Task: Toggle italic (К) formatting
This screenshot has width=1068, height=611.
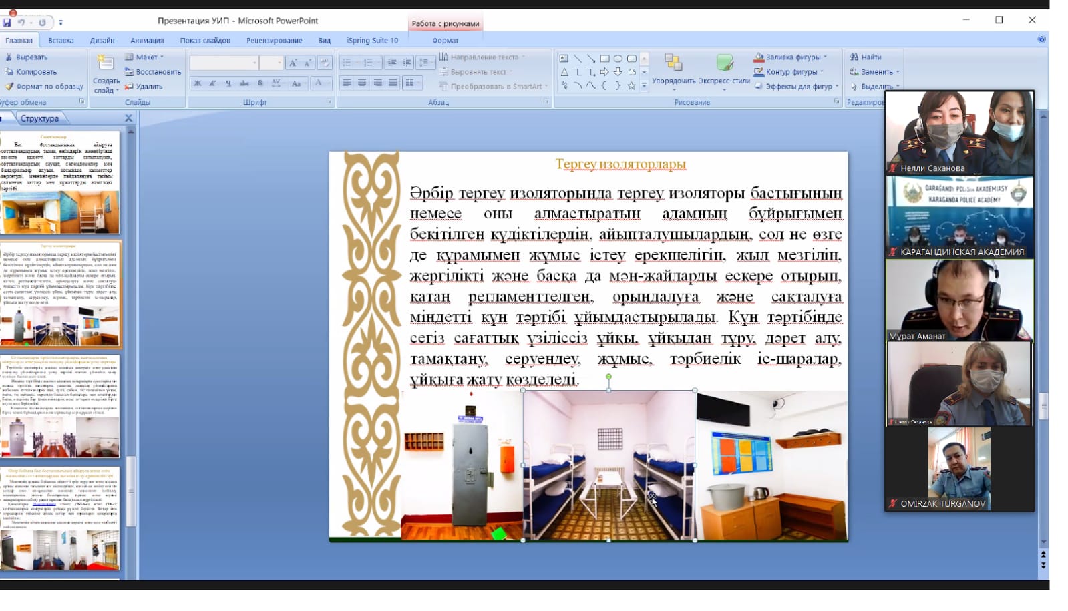Action: (x=212, y=83)
